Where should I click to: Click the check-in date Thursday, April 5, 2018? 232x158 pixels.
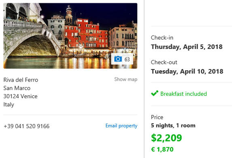[187, 47]
